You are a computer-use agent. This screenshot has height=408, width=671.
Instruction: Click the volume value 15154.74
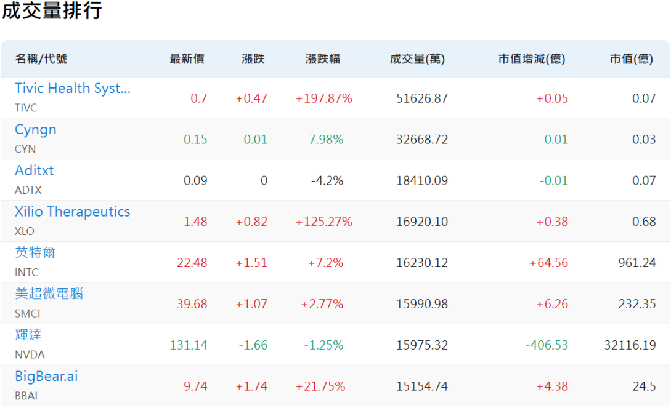coord(422,386)
